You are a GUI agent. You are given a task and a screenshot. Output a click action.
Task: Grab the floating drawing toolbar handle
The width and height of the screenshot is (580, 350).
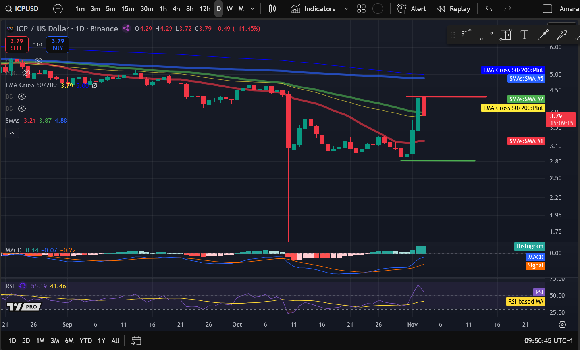[x=452, y=35]
